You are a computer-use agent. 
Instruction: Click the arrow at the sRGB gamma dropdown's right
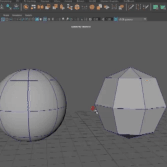[x=145, y=19]
